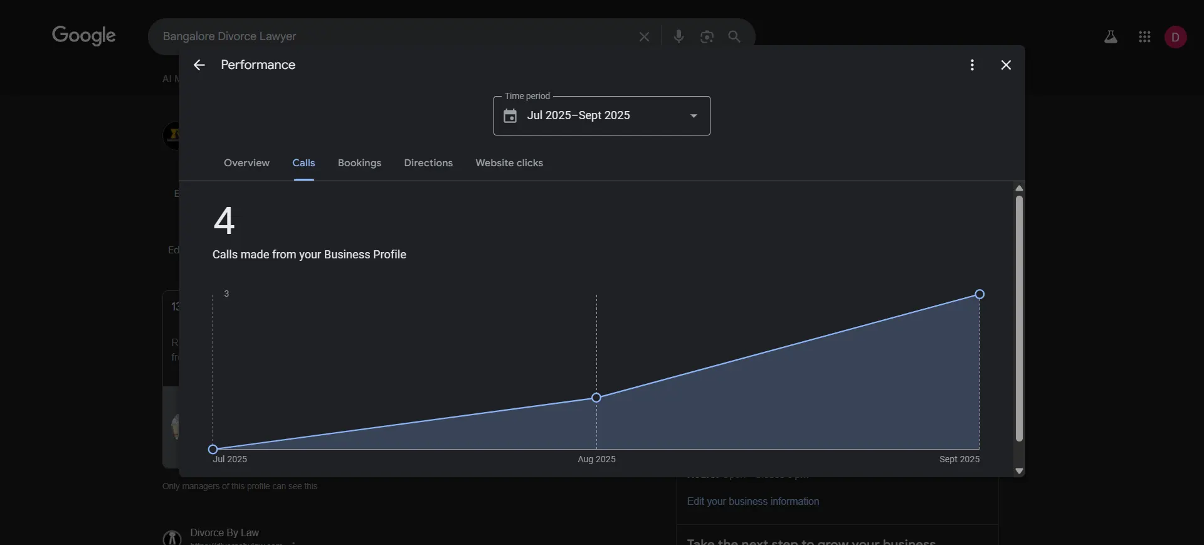
Task: Switch to the Bookings tab
Action: tap(359, 163)
